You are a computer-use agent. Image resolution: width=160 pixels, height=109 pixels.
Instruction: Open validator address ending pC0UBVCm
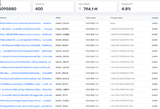point(26,106)
